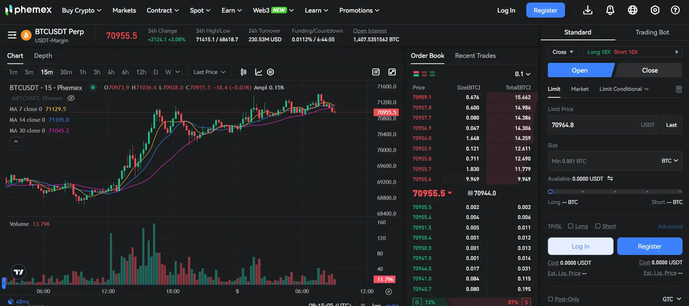
Task: Open the GTC time-in-force dropdown
Action: point(672,299)
